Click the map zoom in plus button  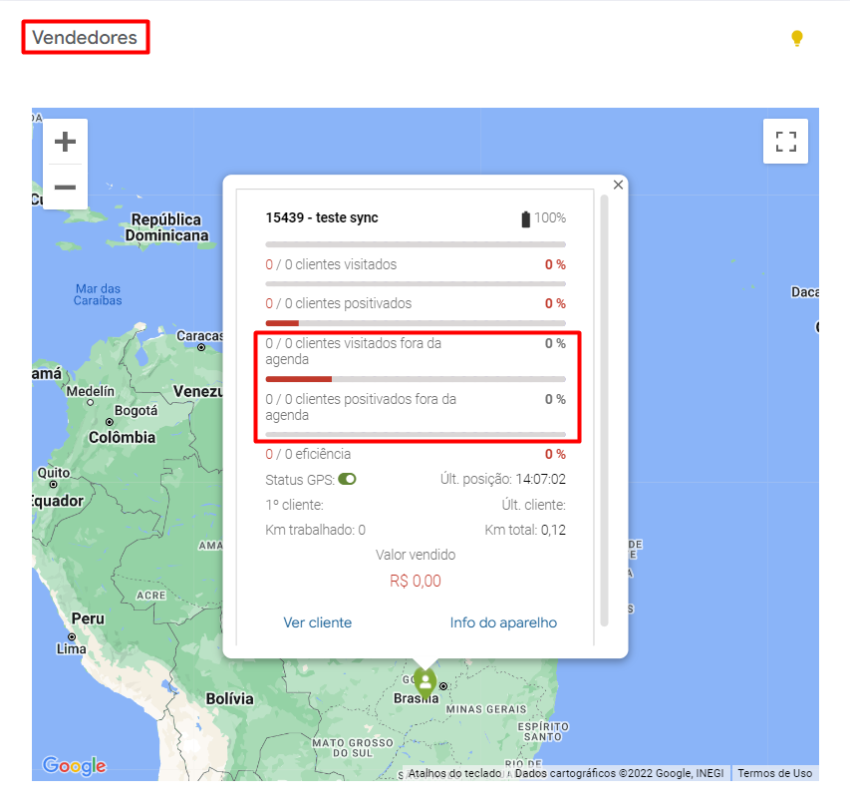click(x=65, y=142)
